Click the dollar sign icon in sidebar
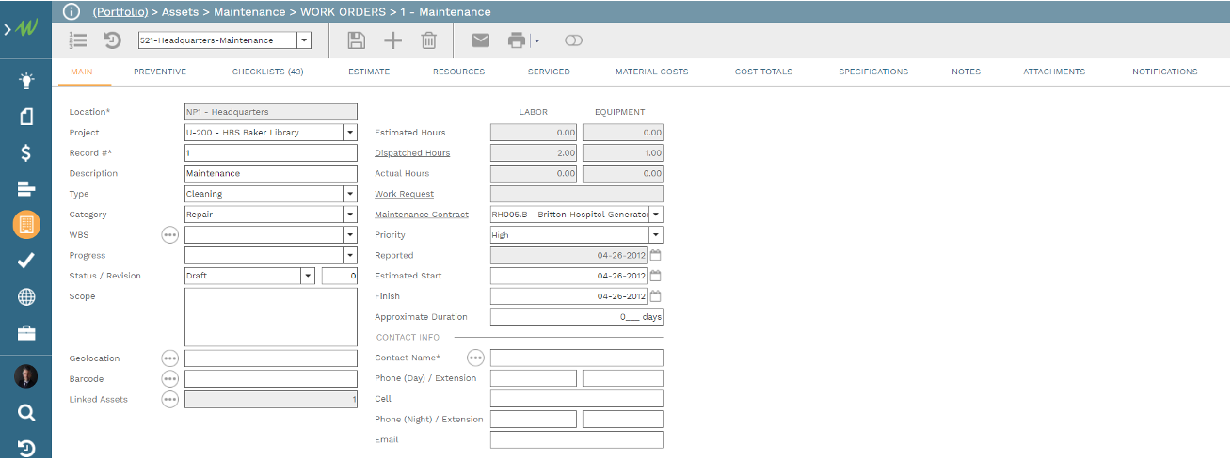This screenshot has width=1232, height=461. (x=26, y=153)
